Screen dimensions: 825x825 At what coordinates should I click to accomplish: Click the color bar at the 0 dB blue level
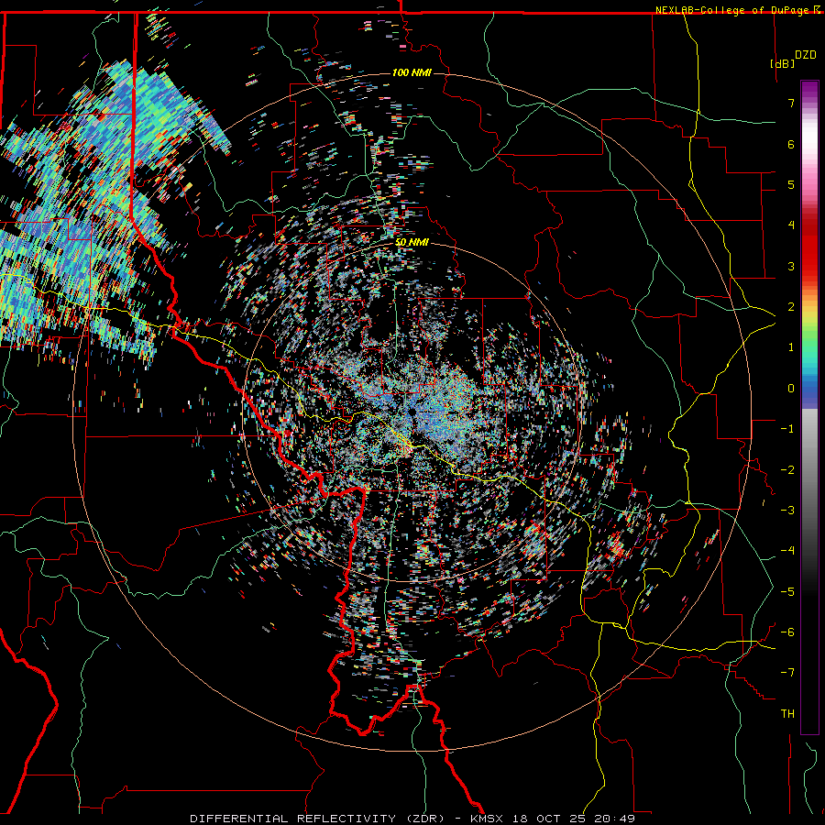(809, 389)
